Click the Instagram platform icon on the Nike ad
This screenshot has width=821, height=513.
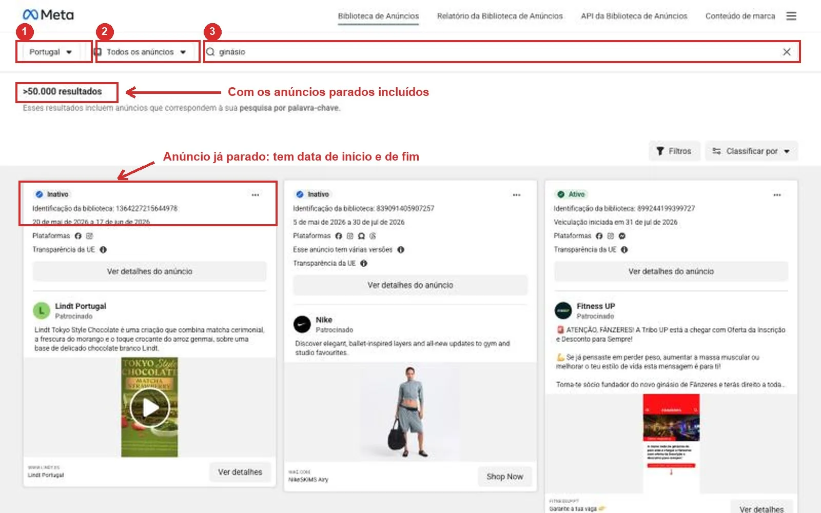click(x=350, y=236)
